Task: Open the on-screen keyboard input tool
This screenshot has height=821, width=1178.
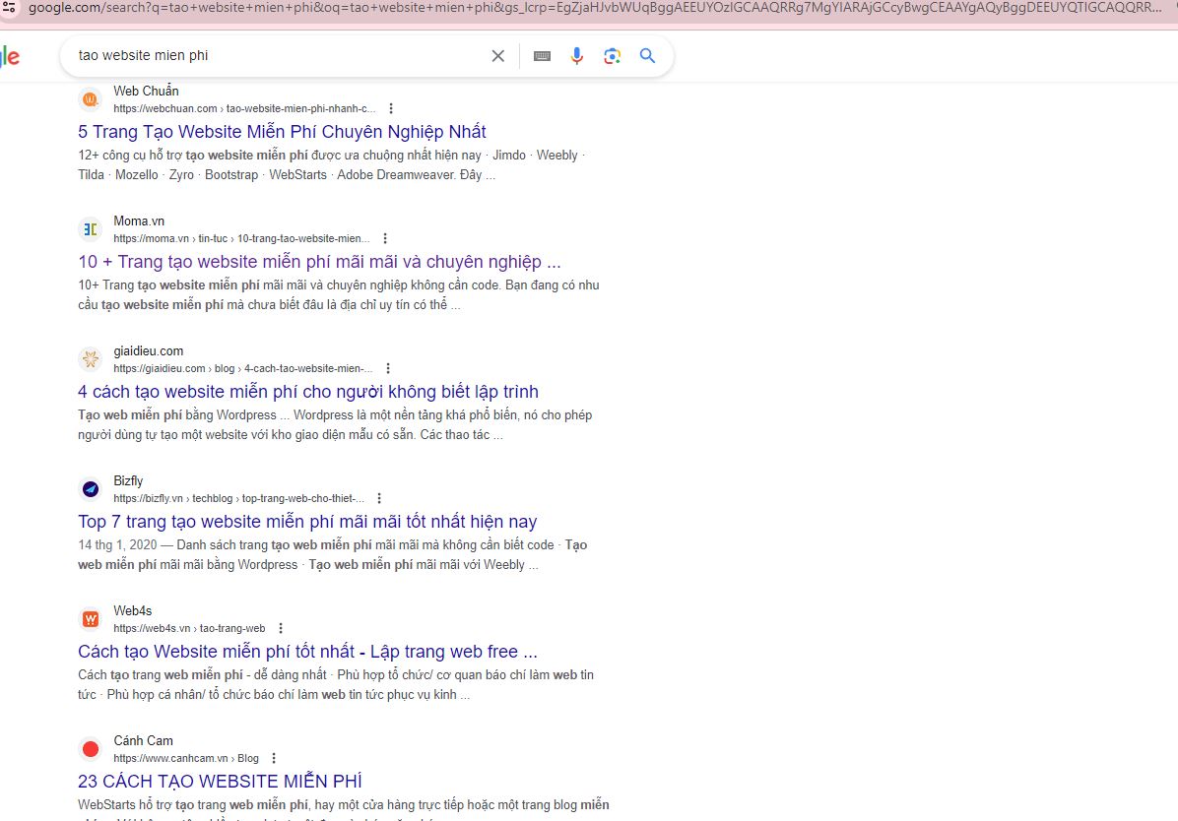Action: pyautogui.click(x=542, y=56)
